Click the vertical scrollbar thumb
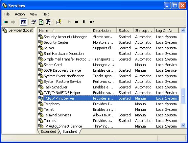 (x=183, y=96)
